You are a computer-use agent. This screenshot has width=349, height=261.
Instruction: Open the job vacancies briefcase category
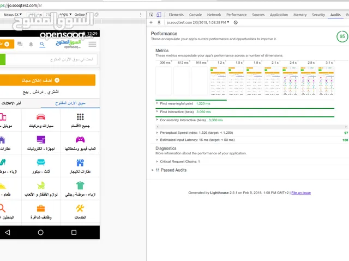point(41,212)
